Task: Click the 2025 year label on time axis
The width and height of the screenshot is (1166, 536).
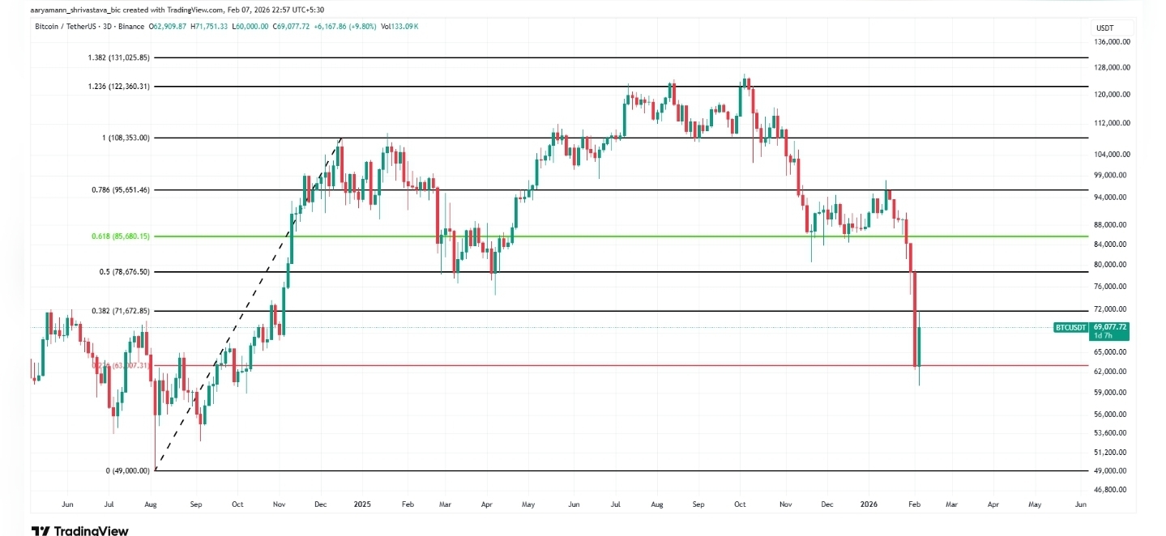Action: point(362,504)
